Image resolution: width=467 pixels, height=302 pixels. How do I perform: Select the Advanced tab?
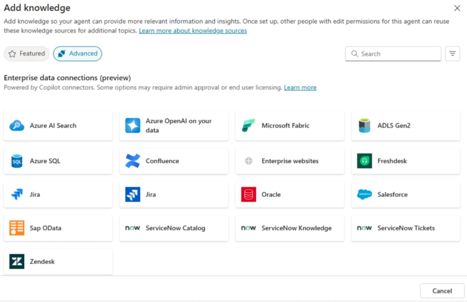click(x=77, y=54)
